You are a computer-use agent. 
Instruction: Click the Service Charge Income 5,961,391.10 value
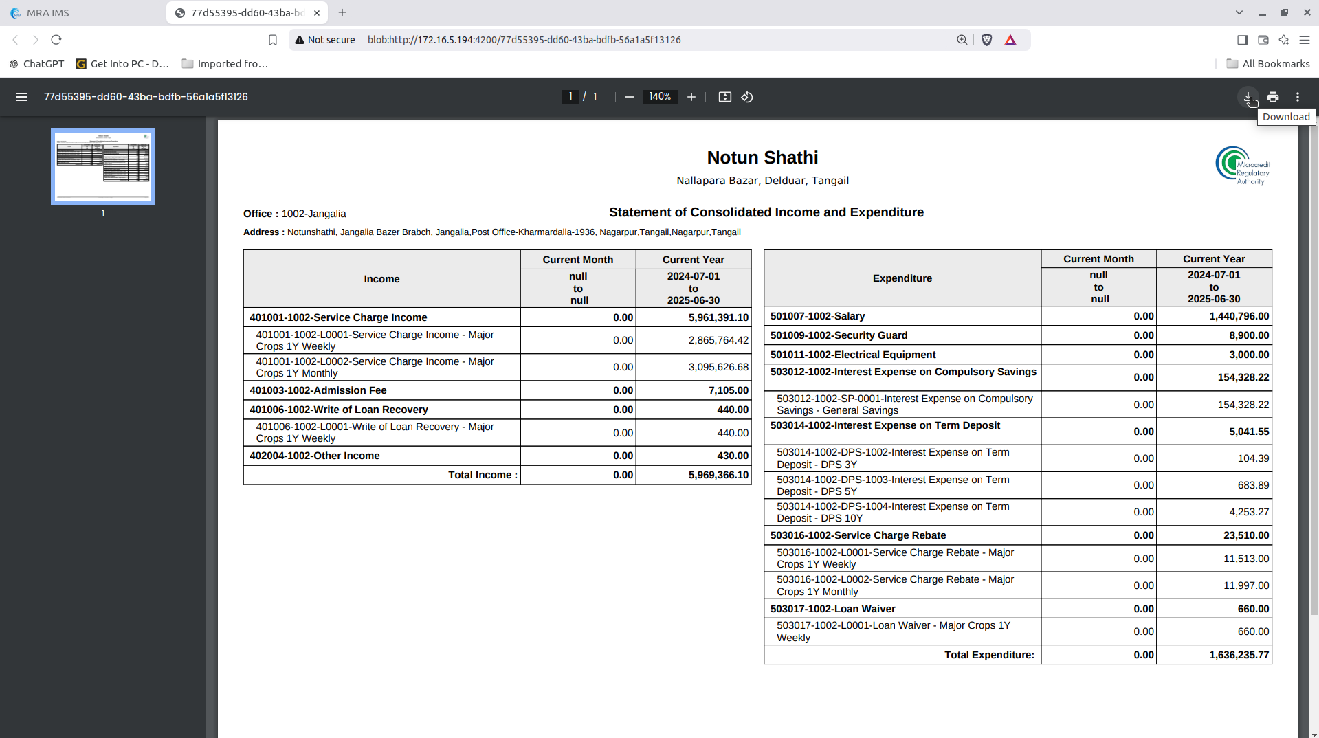[718, 317]
